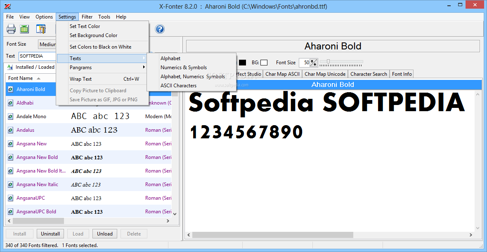487x252 pixels.
Task: Click the X-Fonter title bar app icon
Action: [x=7, y=6]
